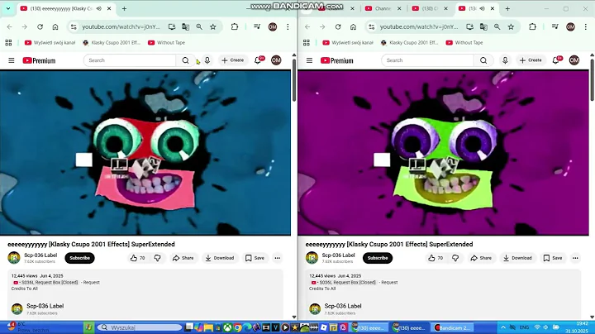Start voice search microphone in right YouTube
The height and width of the screenshot is (334, 595).
point(505,60)
